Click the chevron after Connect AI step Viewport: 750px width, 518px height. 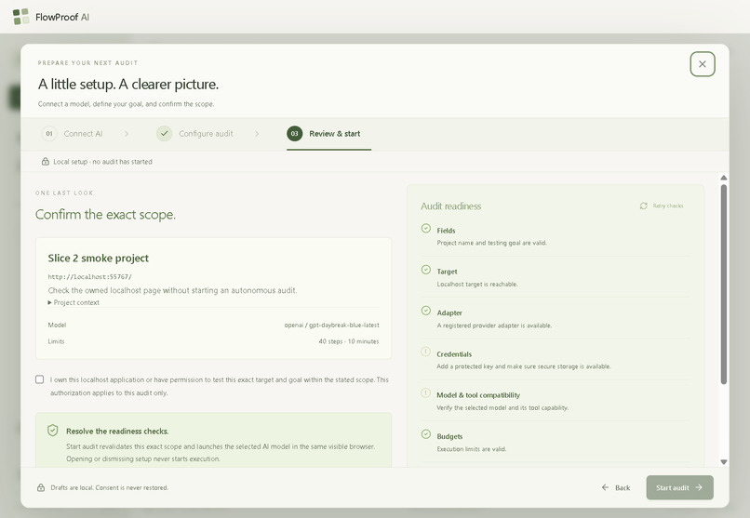pyautogui.click(x=127, y=134)
